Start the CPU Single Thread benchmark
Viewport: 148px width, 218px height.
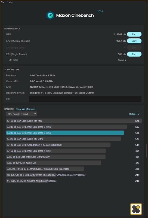pyautogui.click(x=134, y=54)
